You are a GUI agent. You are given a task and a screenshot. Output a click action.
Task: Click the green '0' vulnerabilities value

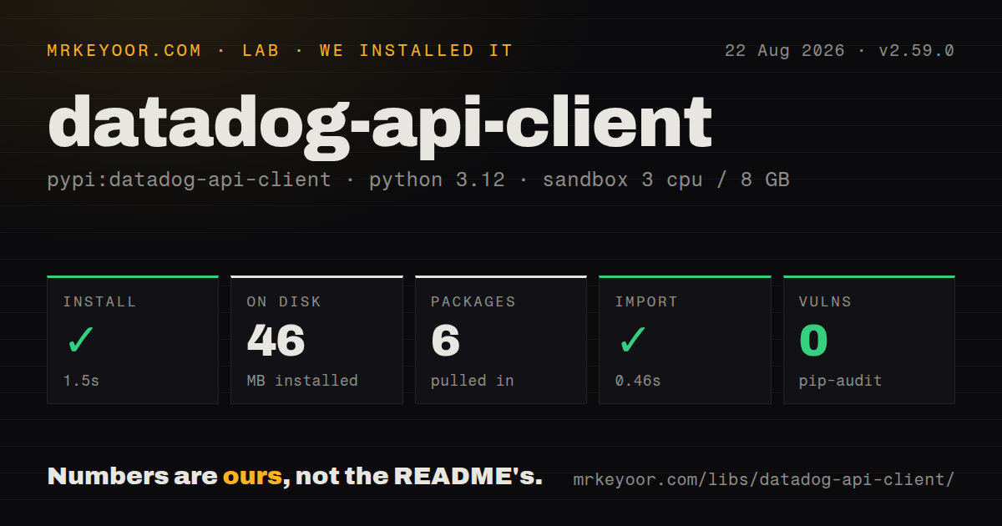(813, 341)
